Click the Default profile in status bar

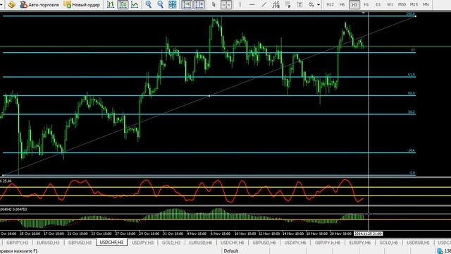click(x=231, y=251)
